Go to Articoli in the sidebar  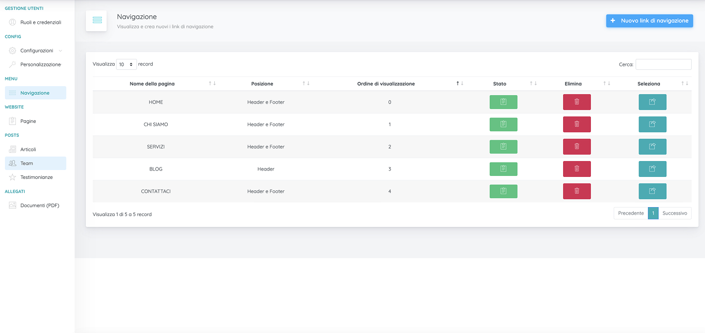pyautogui.click(x=28, y=149)
